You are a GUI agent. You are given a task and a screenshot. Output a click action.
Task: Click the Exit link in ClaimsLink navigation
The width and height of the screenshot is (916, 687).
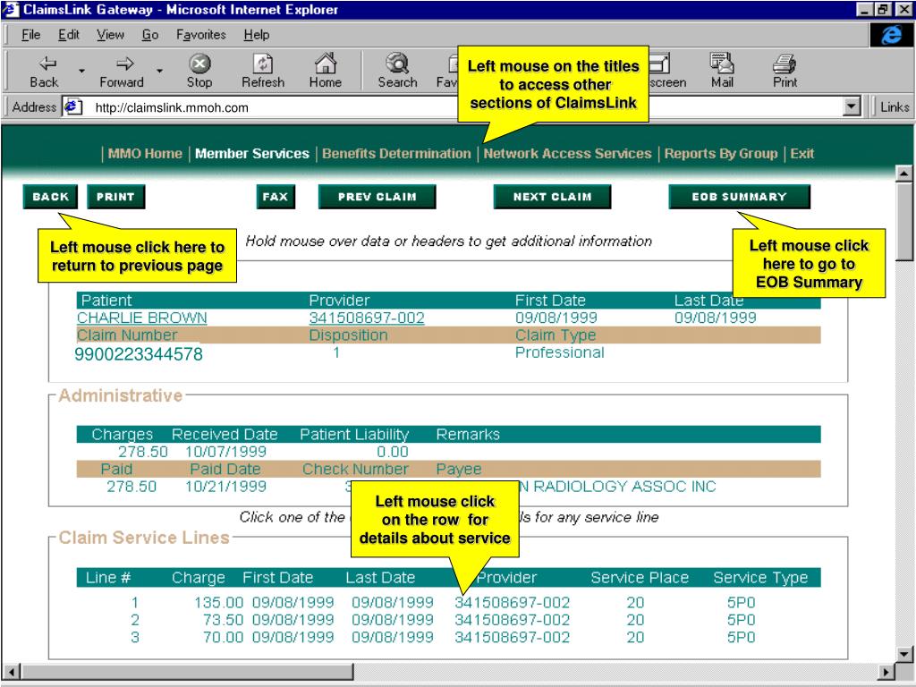point(802,154)
